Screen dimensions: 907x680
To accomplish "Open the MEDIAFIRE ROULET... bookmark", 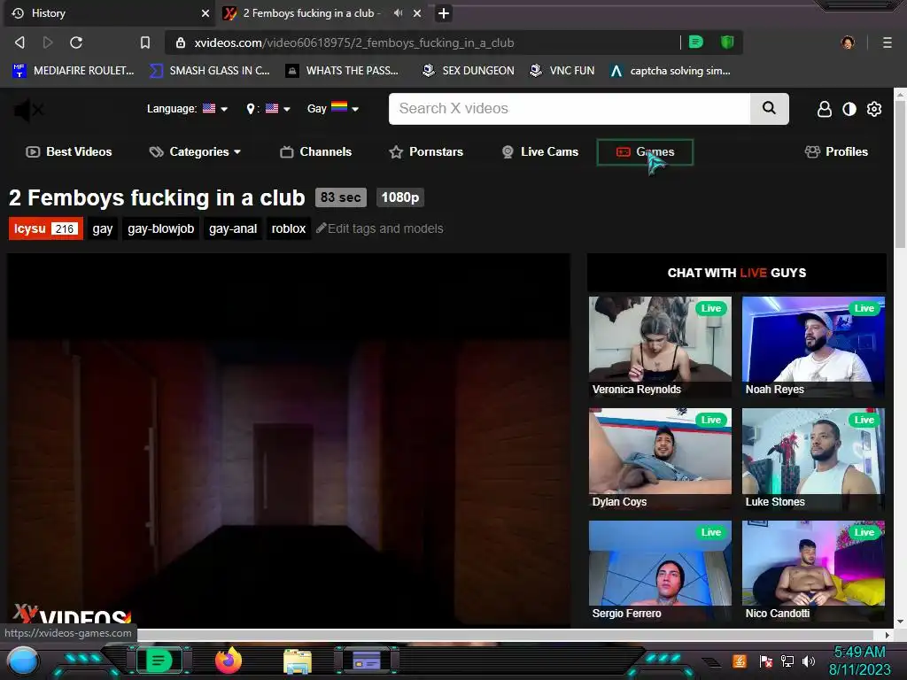I will click(x=74, y=71).
